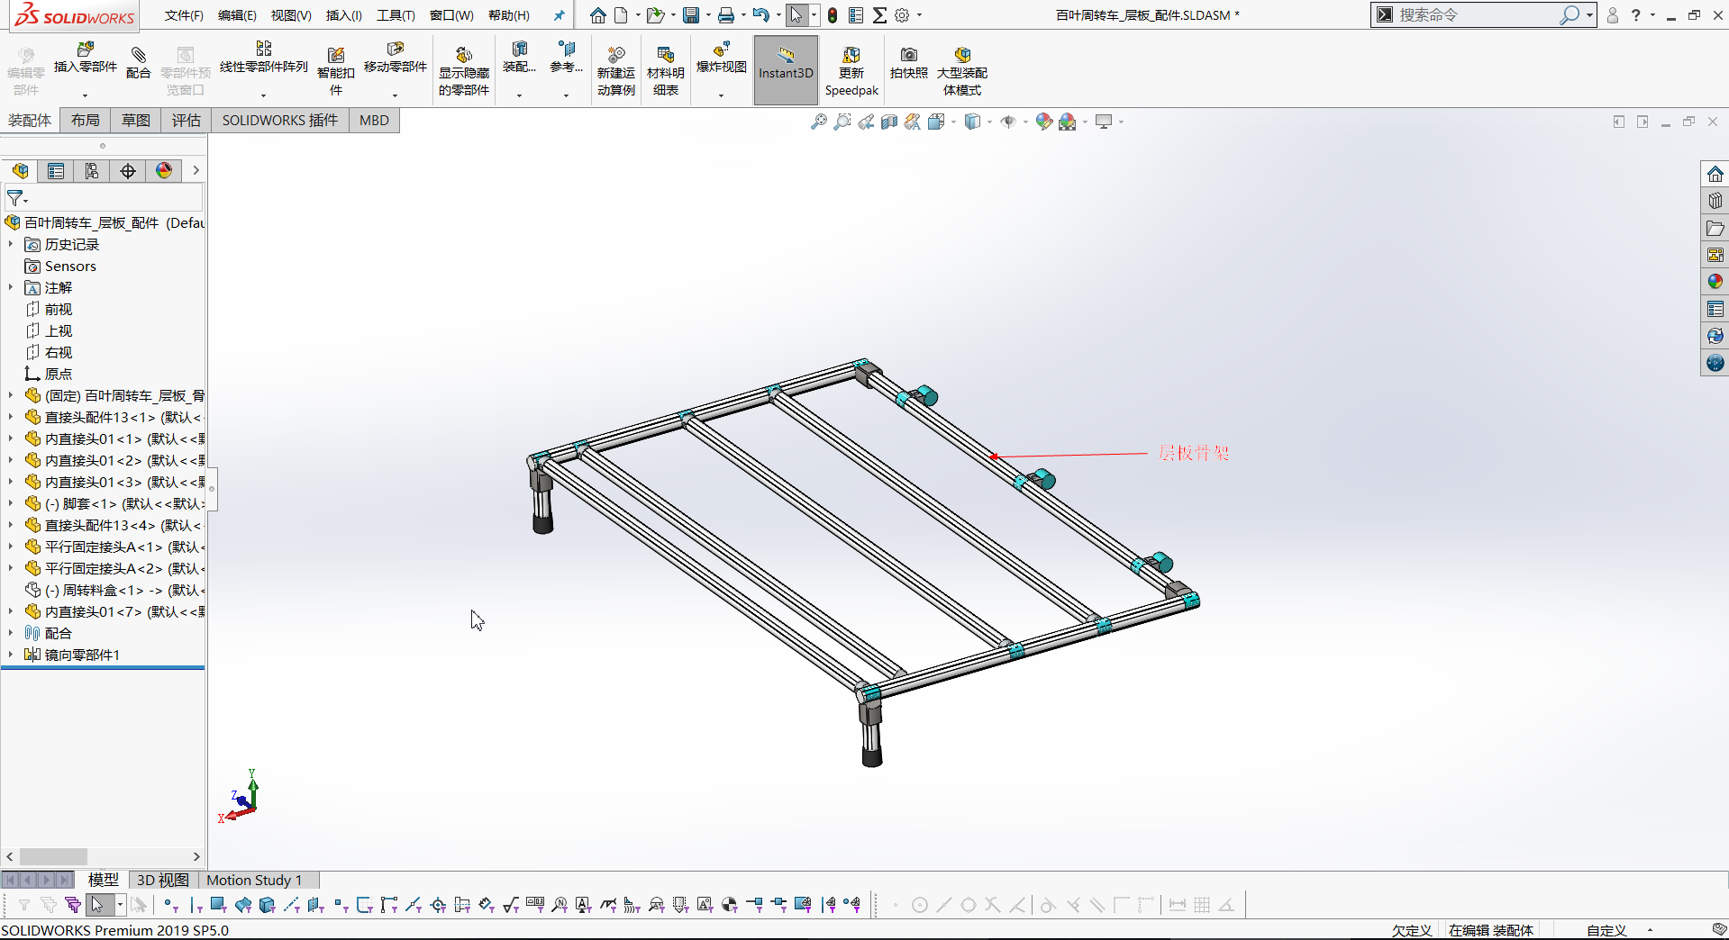Click the Undo arrow icon
Image resolution: width=1729 pixels, height=940 pixels.
(761, 15)
